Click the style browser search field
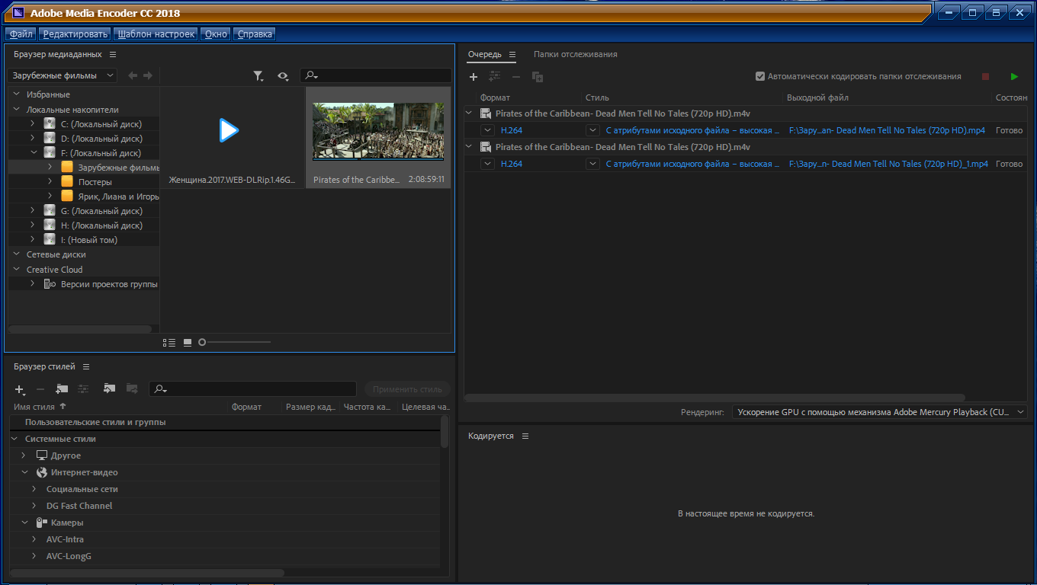The width and height of the screenshot is (1037, 585). 252,389
